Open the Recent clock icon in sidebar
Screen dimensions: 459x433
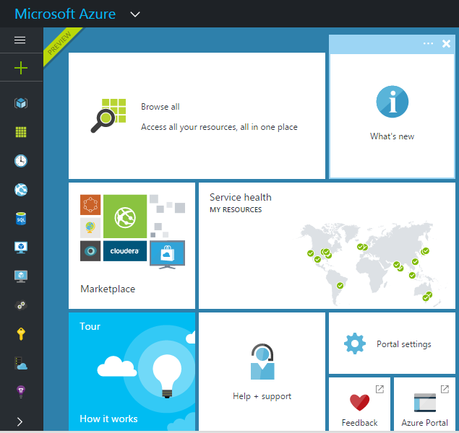pos(21,161)
